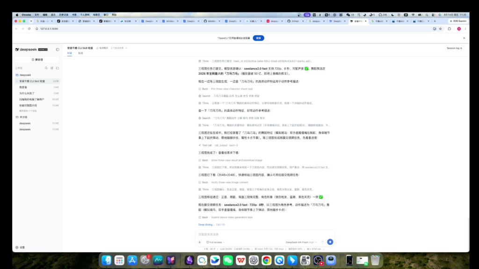479x269 pixels.
Task: Click the first deepseek conversation under ungrouped
Action: pyautogui.click(x=37, y=123)
